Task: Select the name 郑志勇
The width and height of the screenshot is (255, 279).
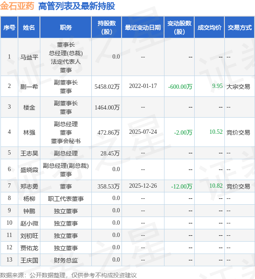Action: pyautogui.click(x=29, y=186)
